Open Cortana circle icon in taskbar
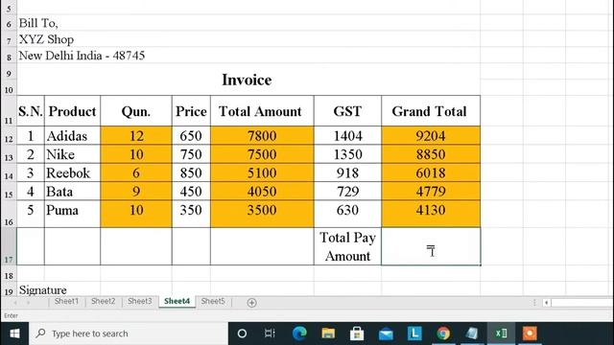This screenshot has width=614, height=345. click(242, 333)
